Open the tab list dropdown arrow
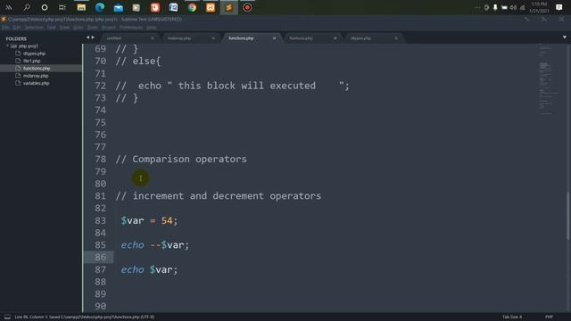 [x=565, y=37]
